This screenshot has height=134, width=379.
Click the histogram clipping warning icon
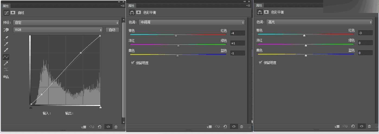(6, 77)
